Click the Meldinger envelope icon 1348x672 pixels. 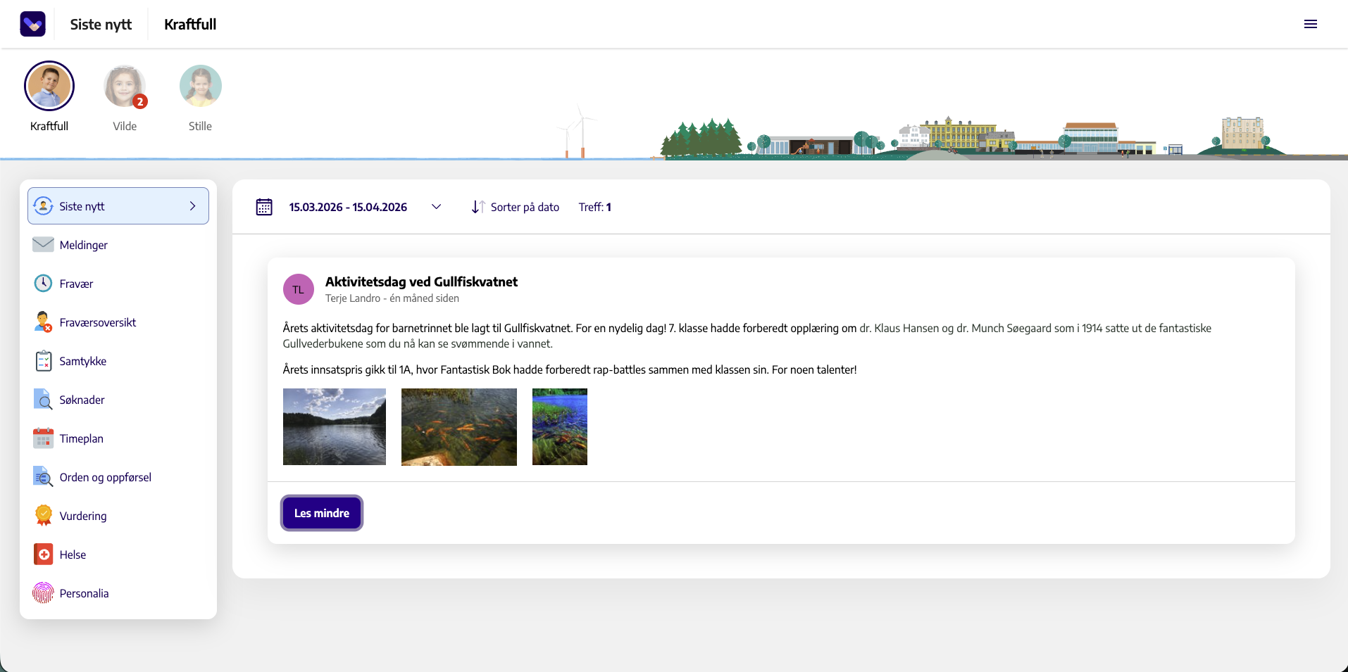pyautogui.click(x=43, y=244)
